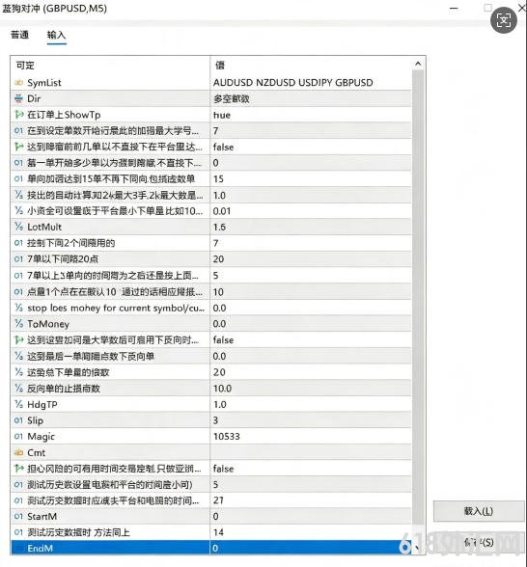Viewport: 527px width, 567px height.
Task: Toggle the ShowTp value field
Action: click(311, 115)
